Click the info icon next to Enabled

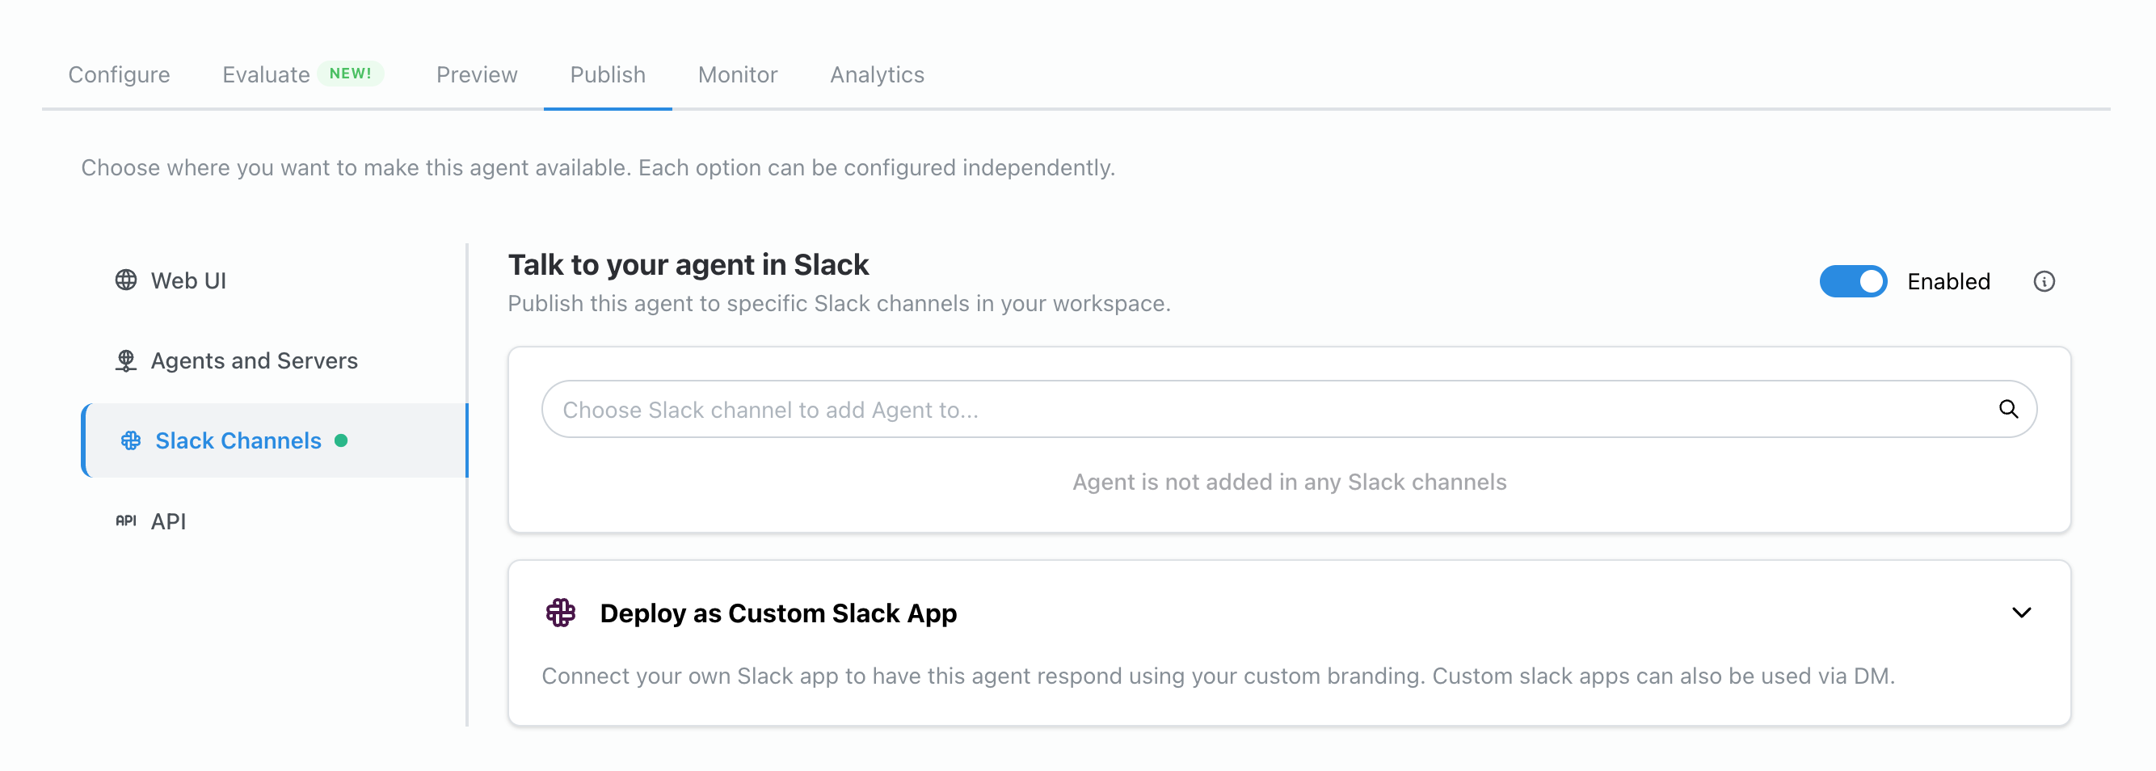2044,281
